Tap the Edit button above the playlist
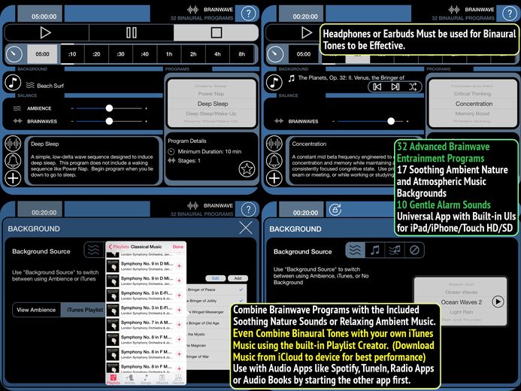Screen dimensions: 521x391 215,278
